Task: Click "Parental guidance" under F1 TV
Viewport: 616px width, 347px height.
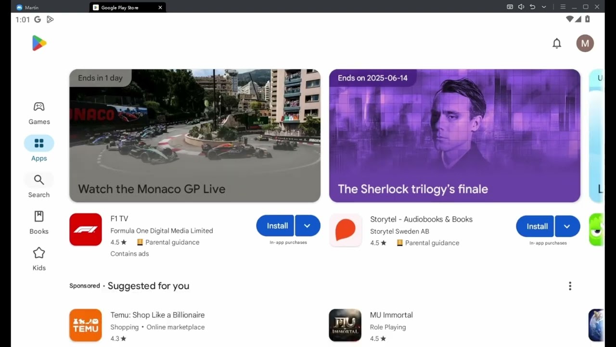Action: pyautogui.click(x=172, y=242)
